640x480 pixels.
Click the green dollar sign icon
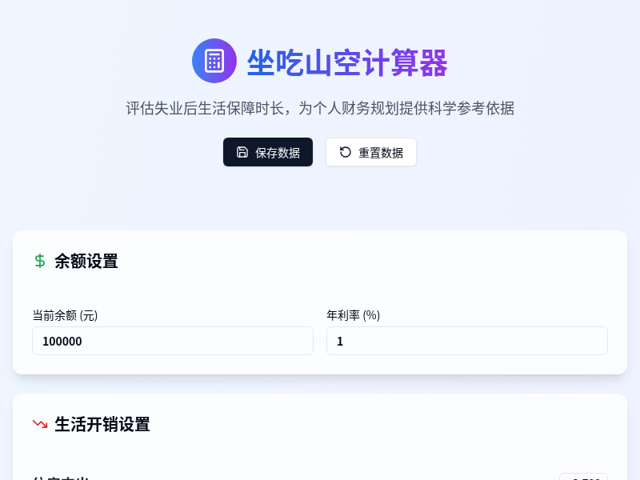[x=39, y=261]
